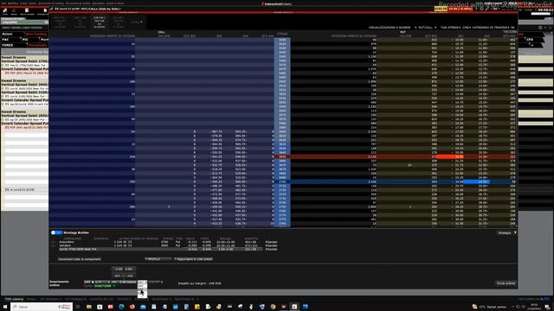Switch to the Beta Trading tab
Screen dimensions: 554x311
point(35,35)
